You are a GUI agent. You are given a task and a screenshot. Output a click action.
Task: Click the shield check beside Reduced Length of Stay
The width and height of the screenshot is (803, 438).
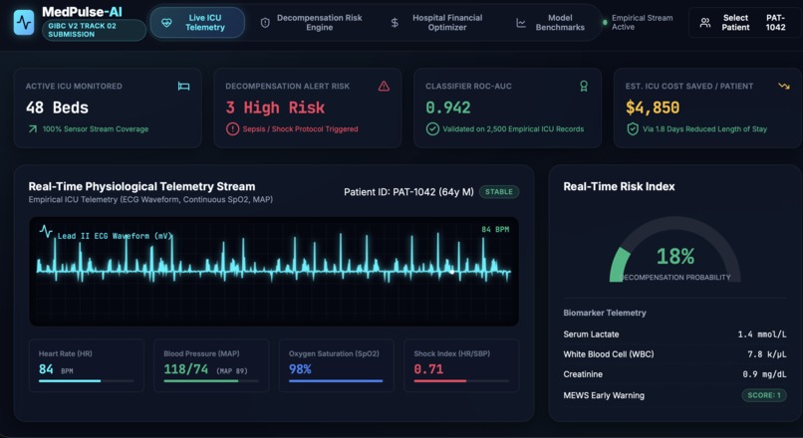point(633,129)
